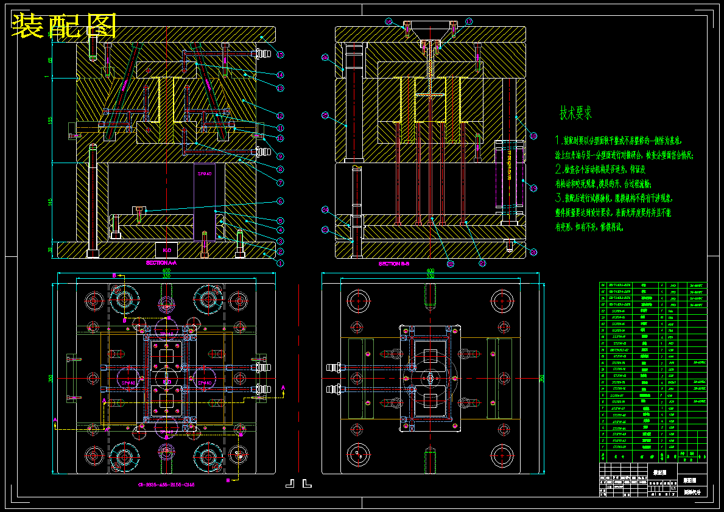The width and height of the screenshot is (724, 512).
Task: Select the 155 dimension beside Section A-A
Action: pos(51,120)
